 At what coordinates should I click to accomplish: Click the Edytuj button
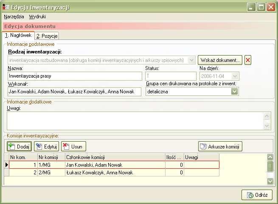(46, 146)
